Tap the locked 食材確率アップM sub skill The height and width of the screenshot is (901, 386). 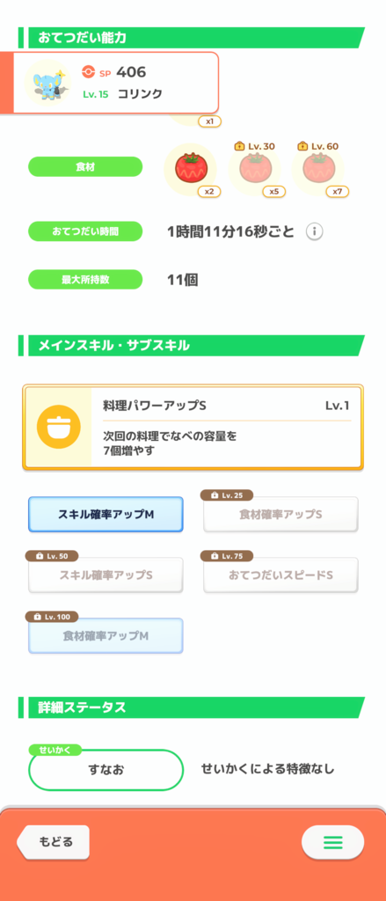pos(106,635)
